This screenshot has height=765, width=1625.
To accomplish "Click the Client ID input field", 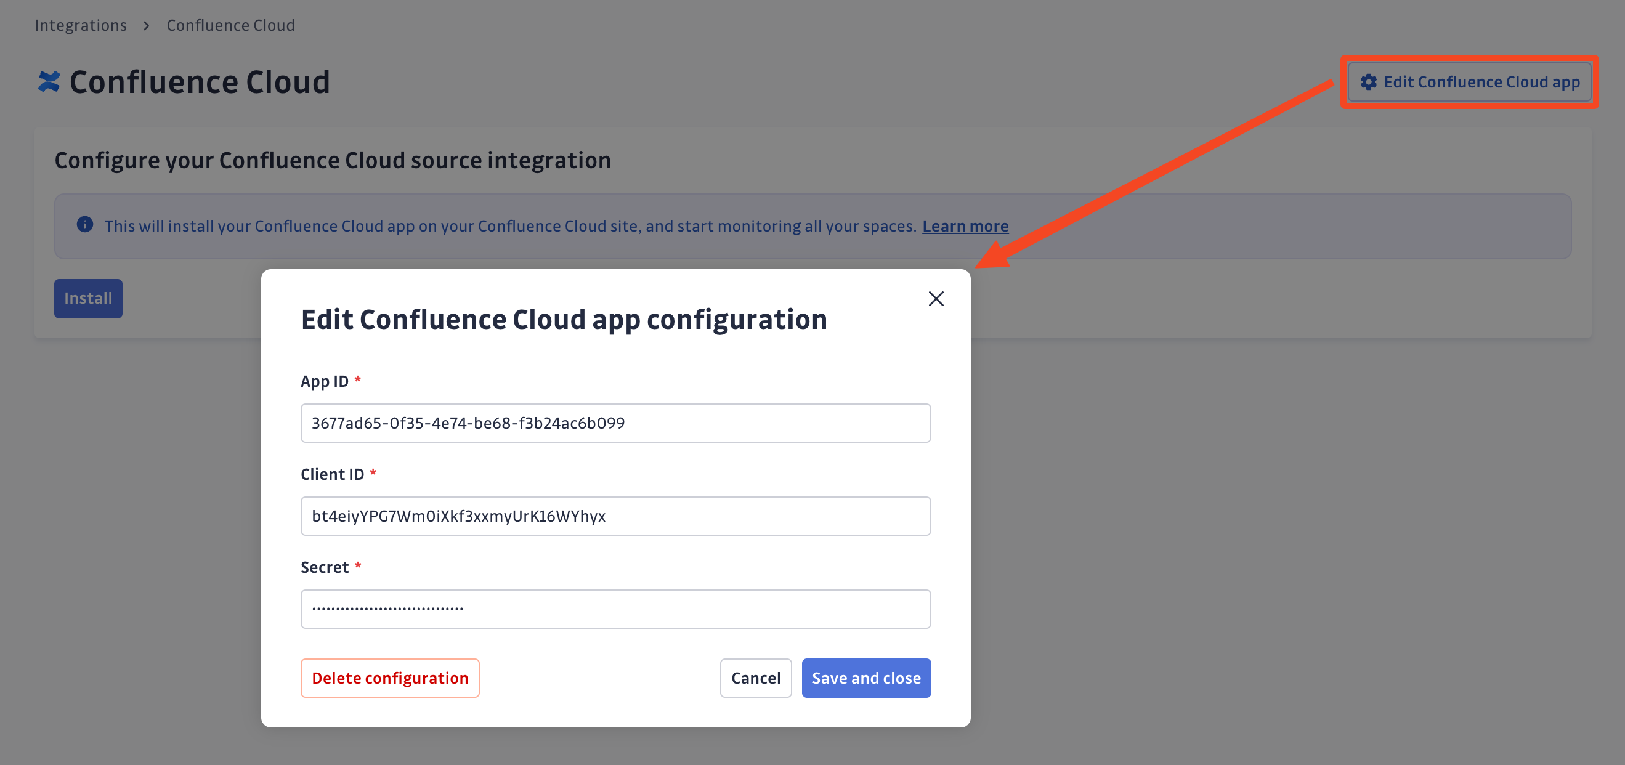I will pyautogui.click(x=615, y=516).
